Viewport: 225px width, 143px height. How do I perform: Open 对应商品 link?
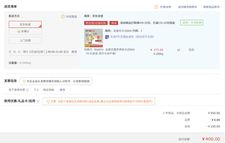pyautogui.click(x=71, y=17)
